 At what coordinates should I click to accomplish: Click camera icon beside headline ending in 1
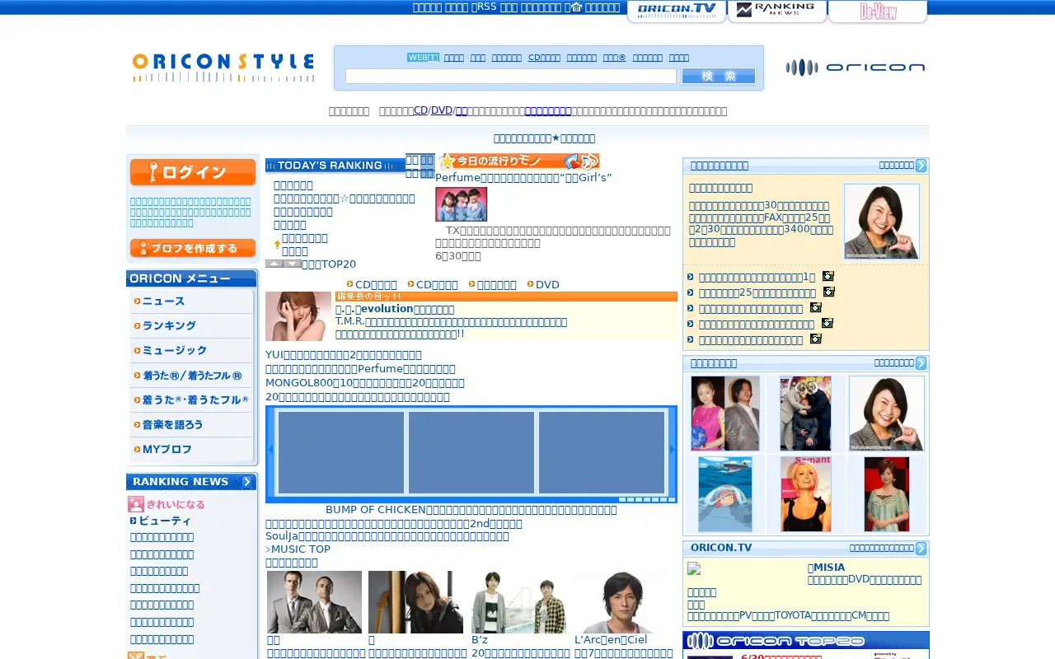(828, 276)
